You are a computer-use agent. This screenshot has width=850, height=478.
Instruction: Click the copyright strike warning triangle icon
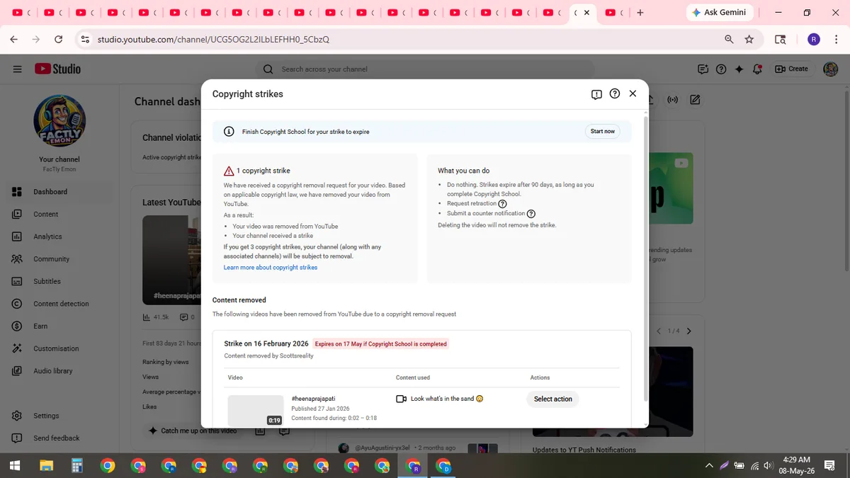pyautogui.click(x=229, y=171)
